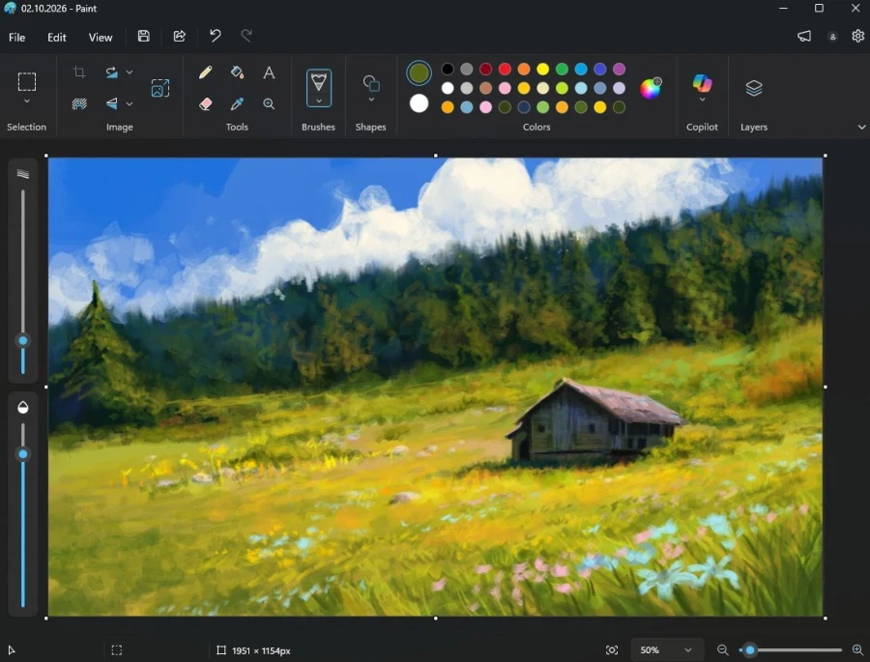Open the View menu

coord(101,37)
